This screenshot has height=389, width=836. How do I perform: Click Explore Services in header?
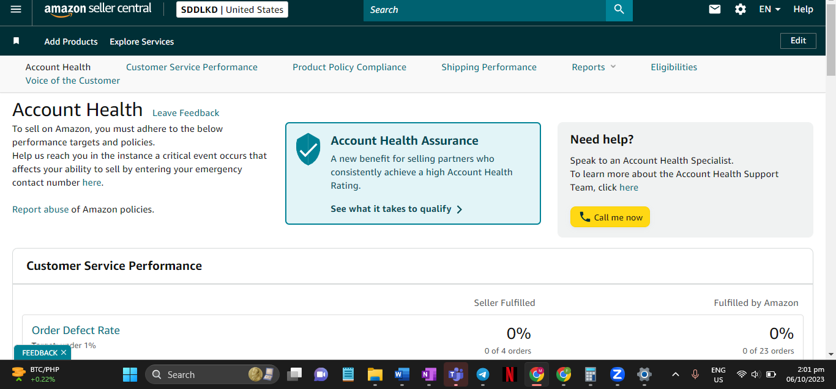point(142,42)
